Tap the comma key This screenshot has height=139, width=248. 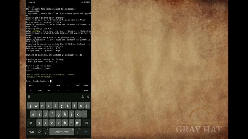(x=46, y=132)
